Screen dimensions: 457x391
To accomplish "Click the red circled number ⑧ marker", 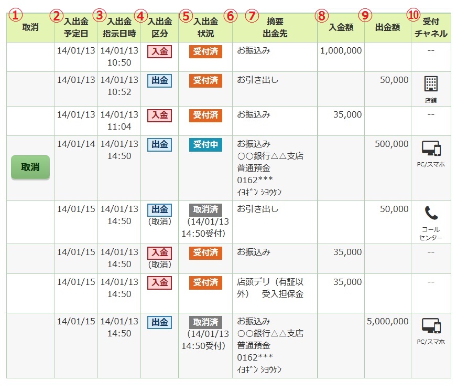I will pyautogui.click(x=321, y=16).
